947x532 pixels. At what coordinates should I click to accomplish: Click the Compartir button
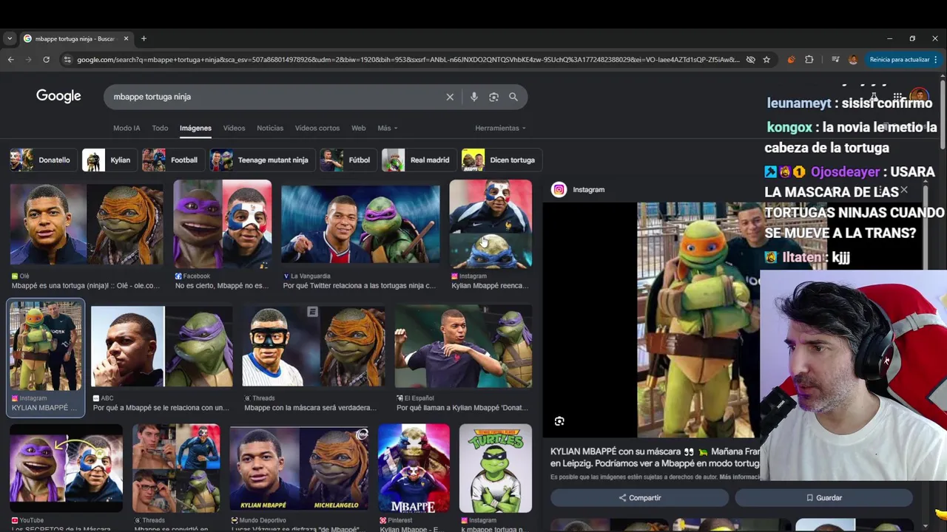pyautogui.click(x=640, y=498)
